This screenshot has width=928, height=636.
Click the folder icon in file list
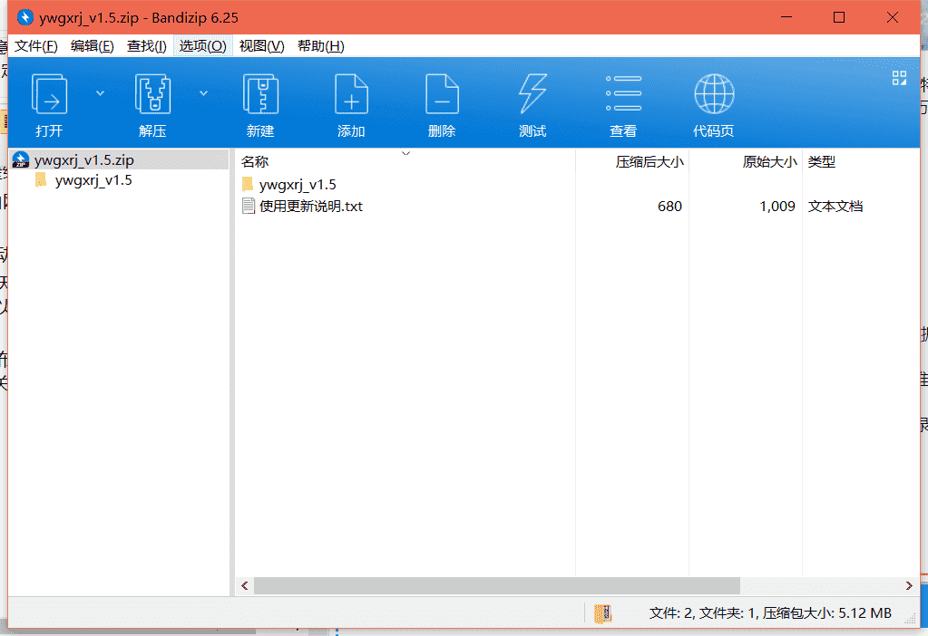(x=248, y=185)
